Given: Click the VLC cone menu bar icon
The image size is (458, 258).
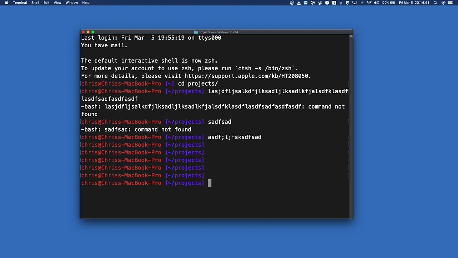Looking at the screenshot, I should click(299, 3).
